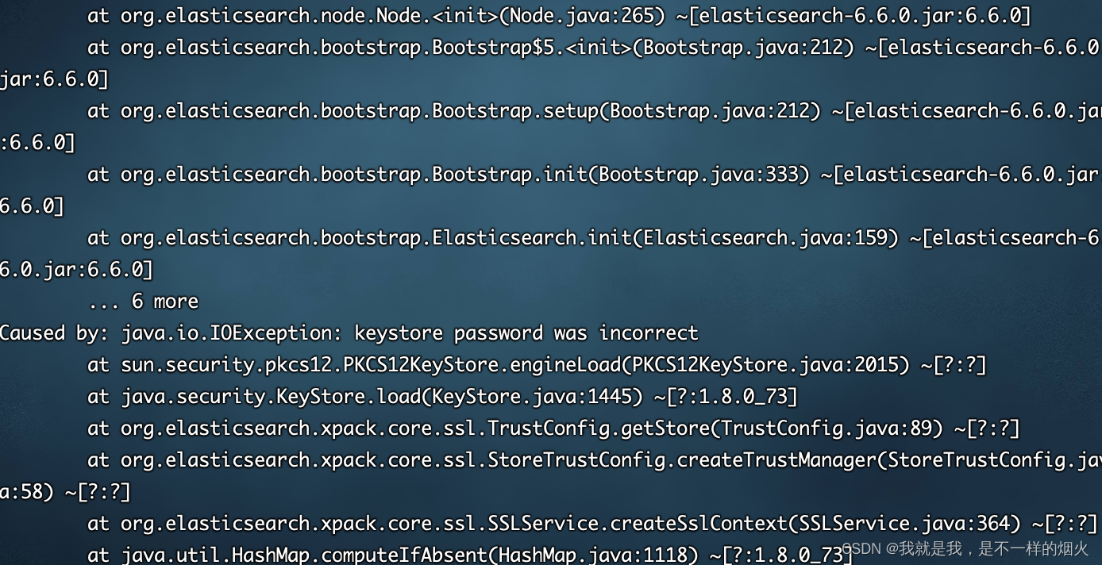The height and width of the screenshot is (565, 1102).
Task: Click the '... 6 more' line
Action: [143, 302]
